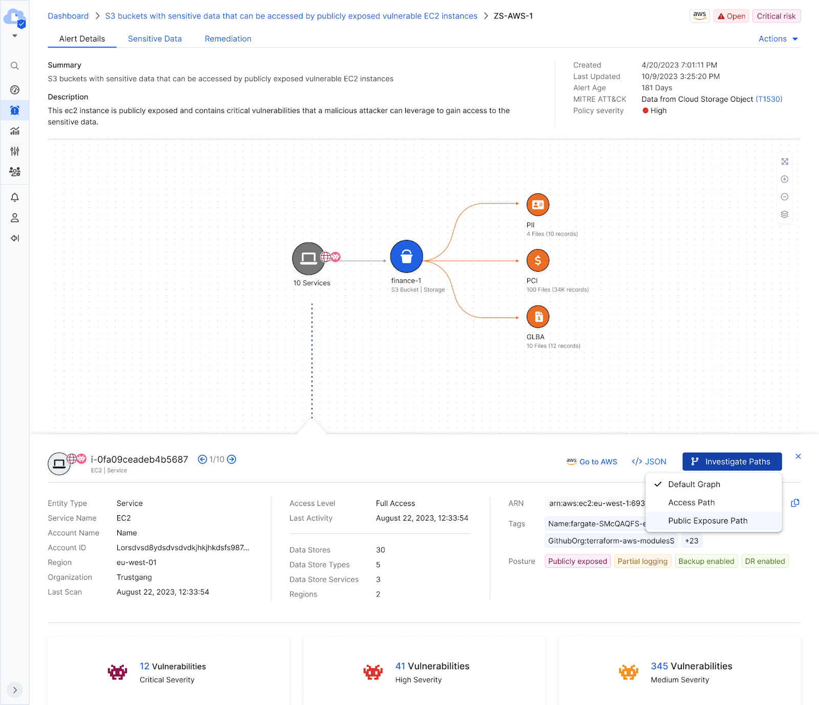Screen dimensions: 819x705
Task: Fit graph to screen icon
Action: click(x=784, y=162)
